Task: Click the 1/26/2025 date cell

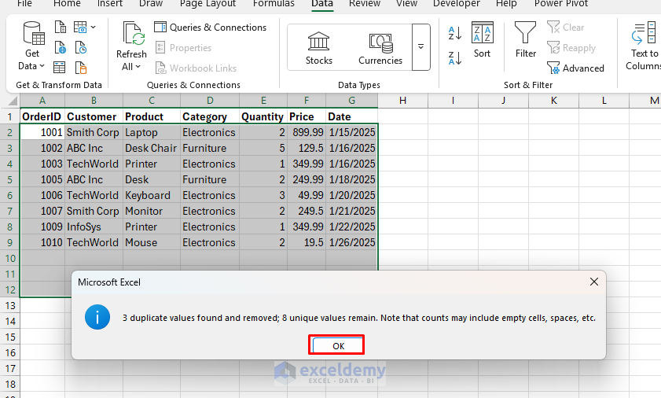Action: coord(351,243)
